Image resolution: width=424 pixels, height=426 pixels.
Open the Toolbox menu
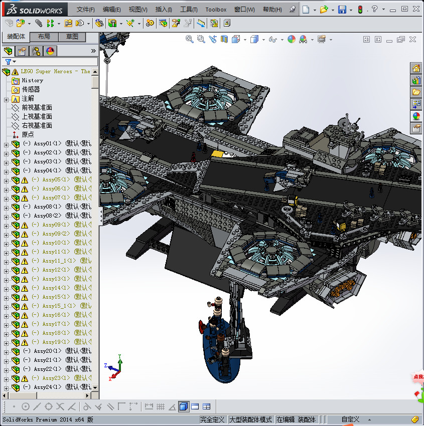pos(216,10)
